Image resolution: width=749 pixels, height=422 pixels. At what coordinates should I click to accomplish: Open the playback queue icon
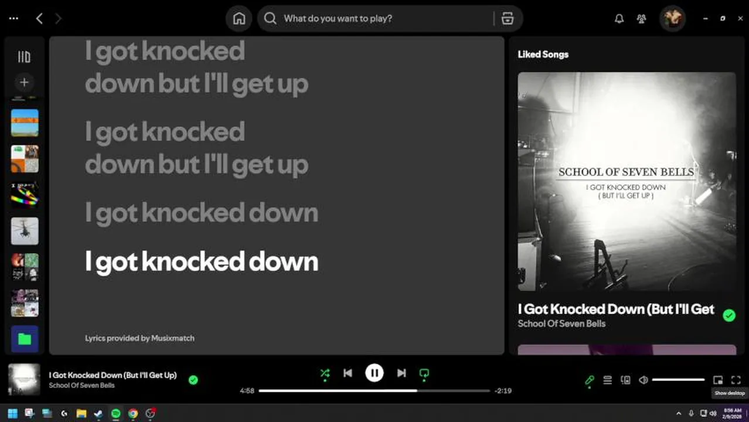[608, 380]
